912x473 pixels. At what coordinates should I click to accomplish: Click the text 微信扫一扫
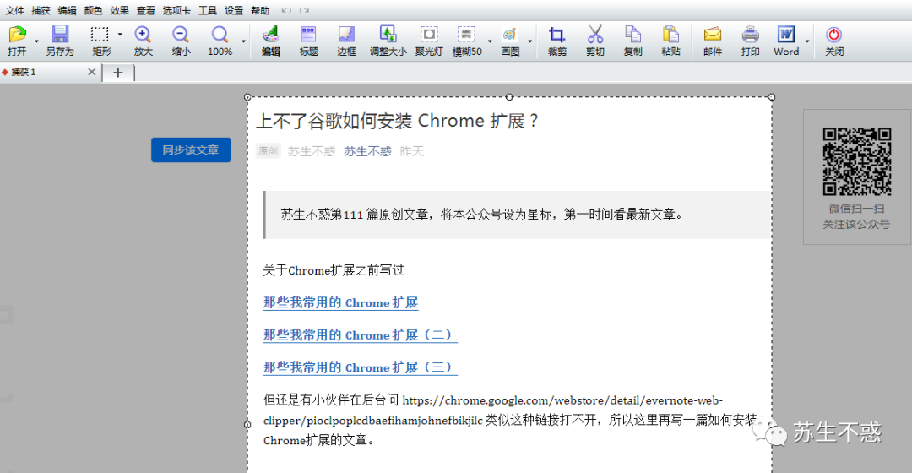857,209
